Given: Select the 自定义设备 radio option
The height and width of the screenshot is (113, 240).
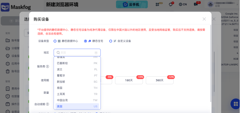Looking at the screenshot, I should [111, 41].
